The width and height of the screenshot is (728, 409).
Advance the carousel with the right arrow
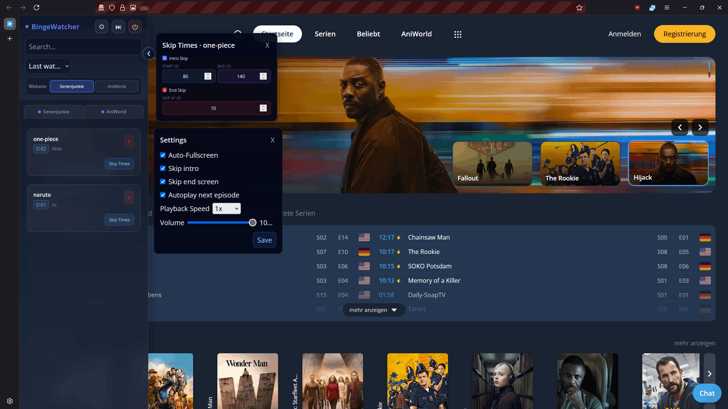pyautogui.click(x=700, y=127)
